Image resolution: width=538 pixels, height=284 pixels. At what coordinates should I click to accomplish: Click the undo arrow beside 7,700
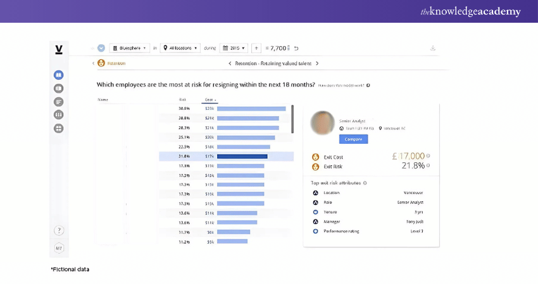(296, 48)
